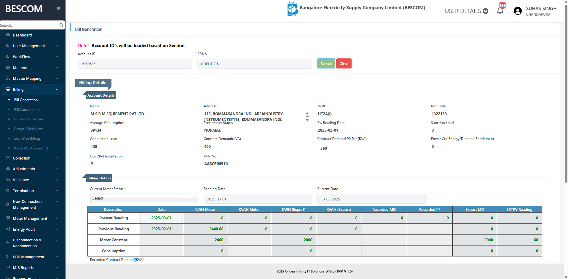
Task: Open the Energy Audit menu
Action: 24,229
